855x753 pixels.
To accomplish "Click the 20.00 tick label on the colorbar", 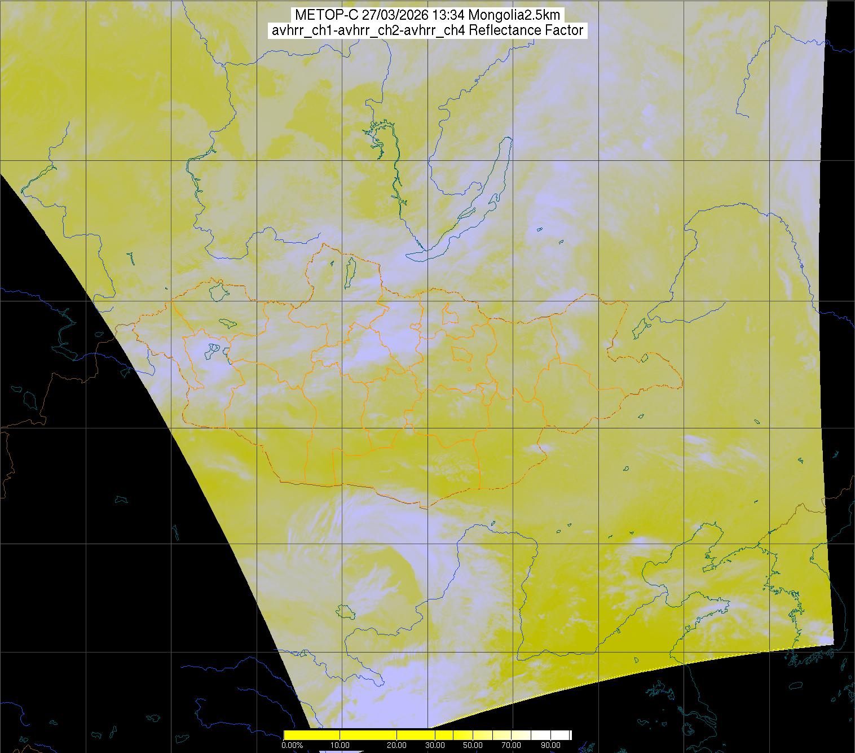I will [397, 746].
